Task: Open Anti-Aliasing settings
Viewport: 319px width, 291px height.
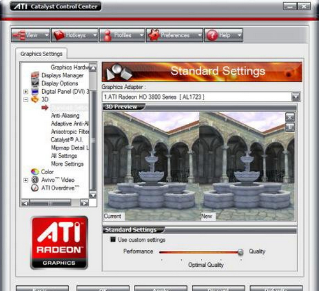Action: [65, 116]
